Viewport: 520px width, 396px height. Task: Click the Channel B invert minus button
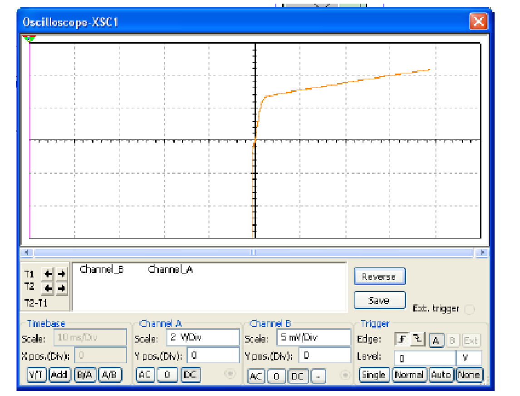pyautogui.click(x=319, y=376)
